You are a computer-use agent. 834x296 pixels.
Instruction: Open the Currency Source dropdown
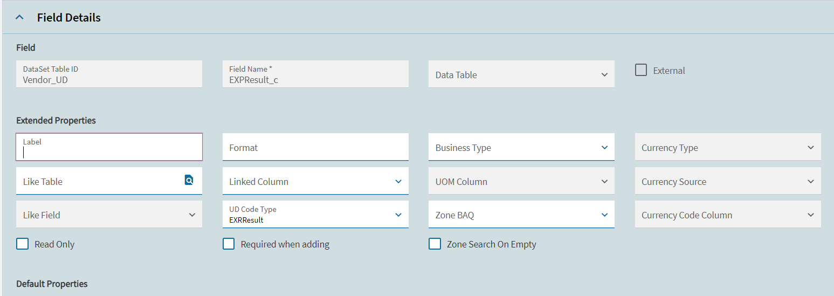pyautogui.click(x=728, y=181)
